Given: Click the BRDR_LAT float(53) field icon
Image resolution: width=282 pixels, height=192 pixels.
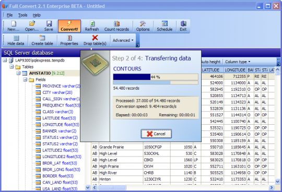Looking at the screenshot, I should [38, 163].
